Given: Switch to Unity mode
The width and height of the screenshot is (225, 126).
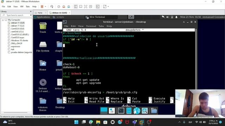Looking at the screenshot, I should [x=91, y=7].
